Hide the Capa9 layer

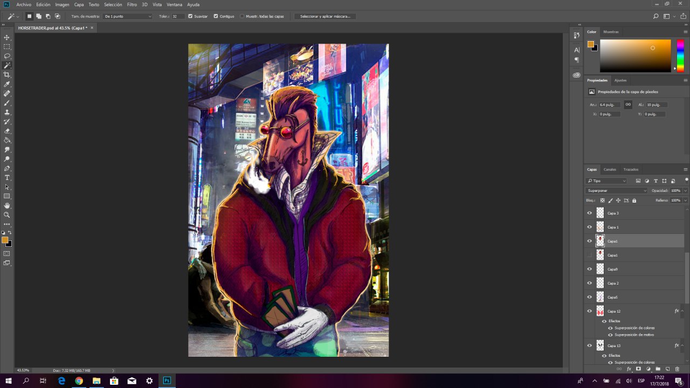[589, 269]
